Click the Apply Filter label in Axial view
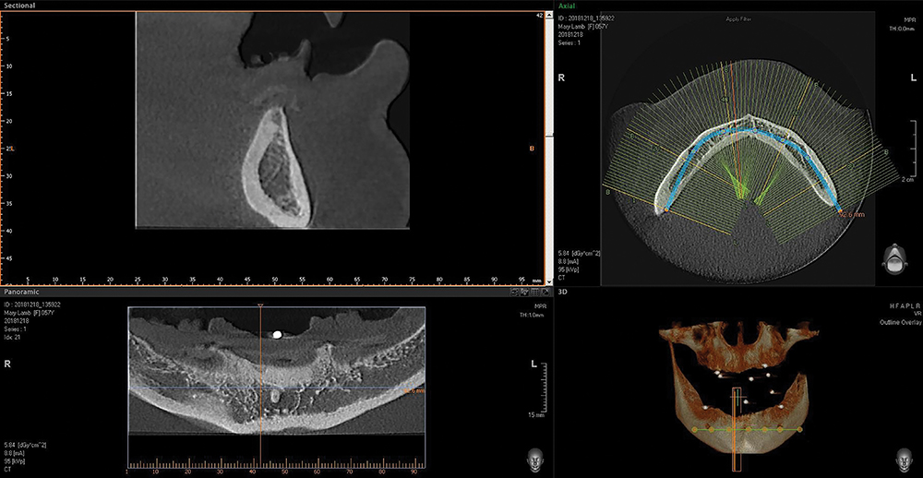This screenshot has width=923, height=478. click(x=739, y=19)
